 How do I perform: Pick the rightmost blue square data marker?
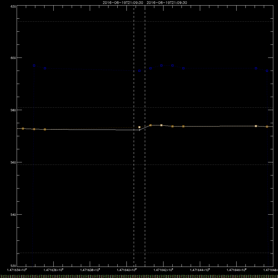pyautogui.click(x=267, y=71)
